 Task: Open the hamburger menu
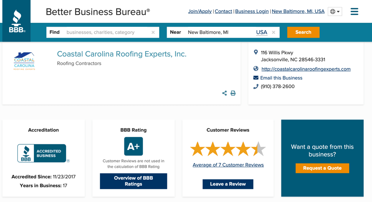point(355,12)
